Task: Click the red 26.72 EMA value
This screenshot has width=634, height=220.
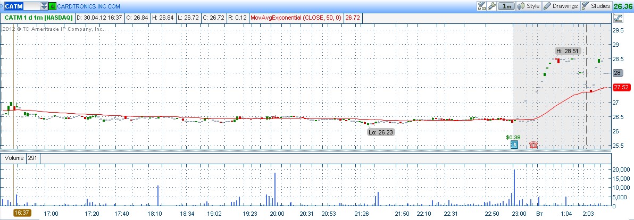Action: tap(353, 18)
